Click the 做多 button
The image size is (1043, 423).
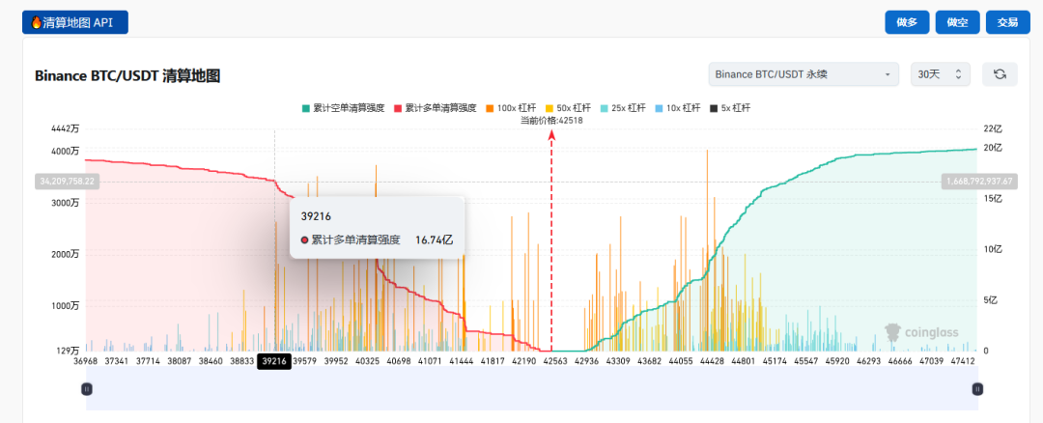tap(907, 22)
